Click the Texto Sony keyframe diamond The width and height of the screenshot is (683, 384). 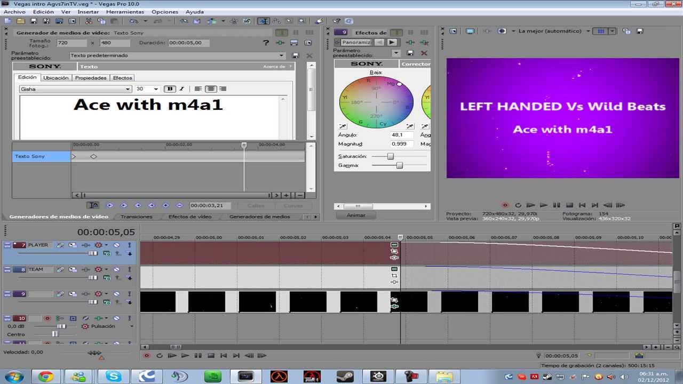93,156
